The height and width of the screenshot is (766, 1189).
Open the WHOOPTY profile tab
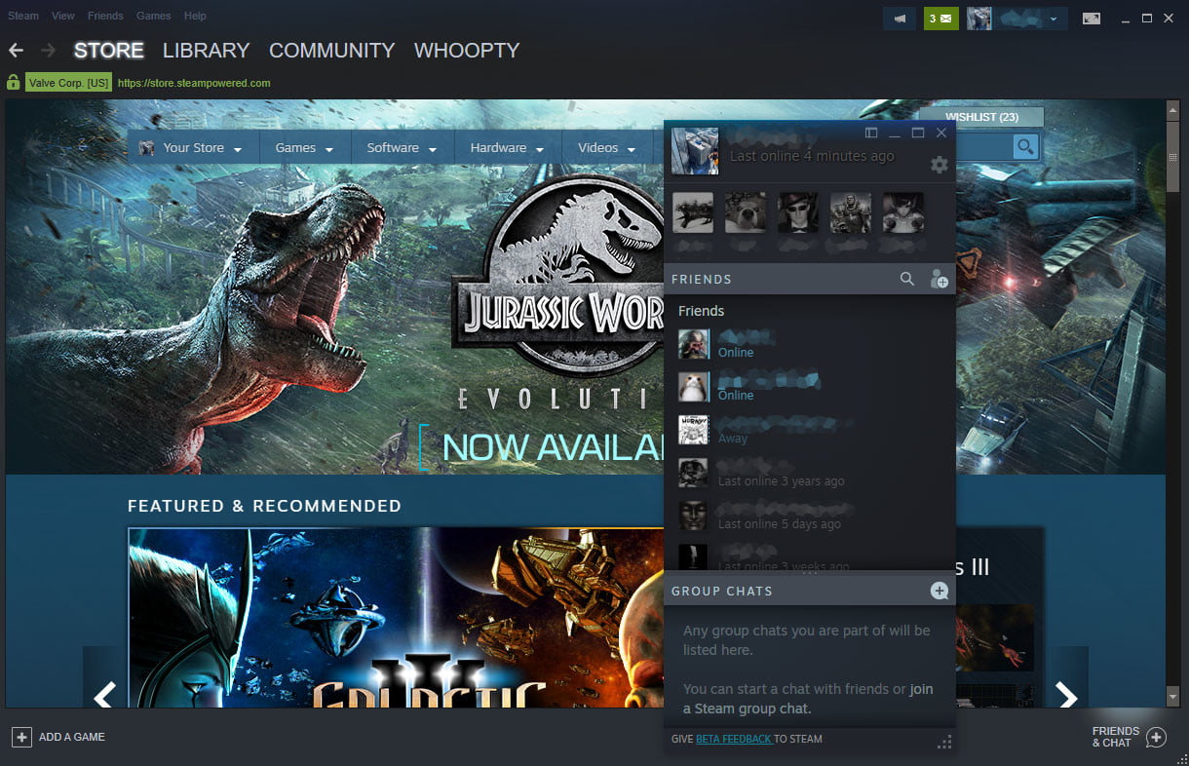pyautogui.click(x=467, y=50)
